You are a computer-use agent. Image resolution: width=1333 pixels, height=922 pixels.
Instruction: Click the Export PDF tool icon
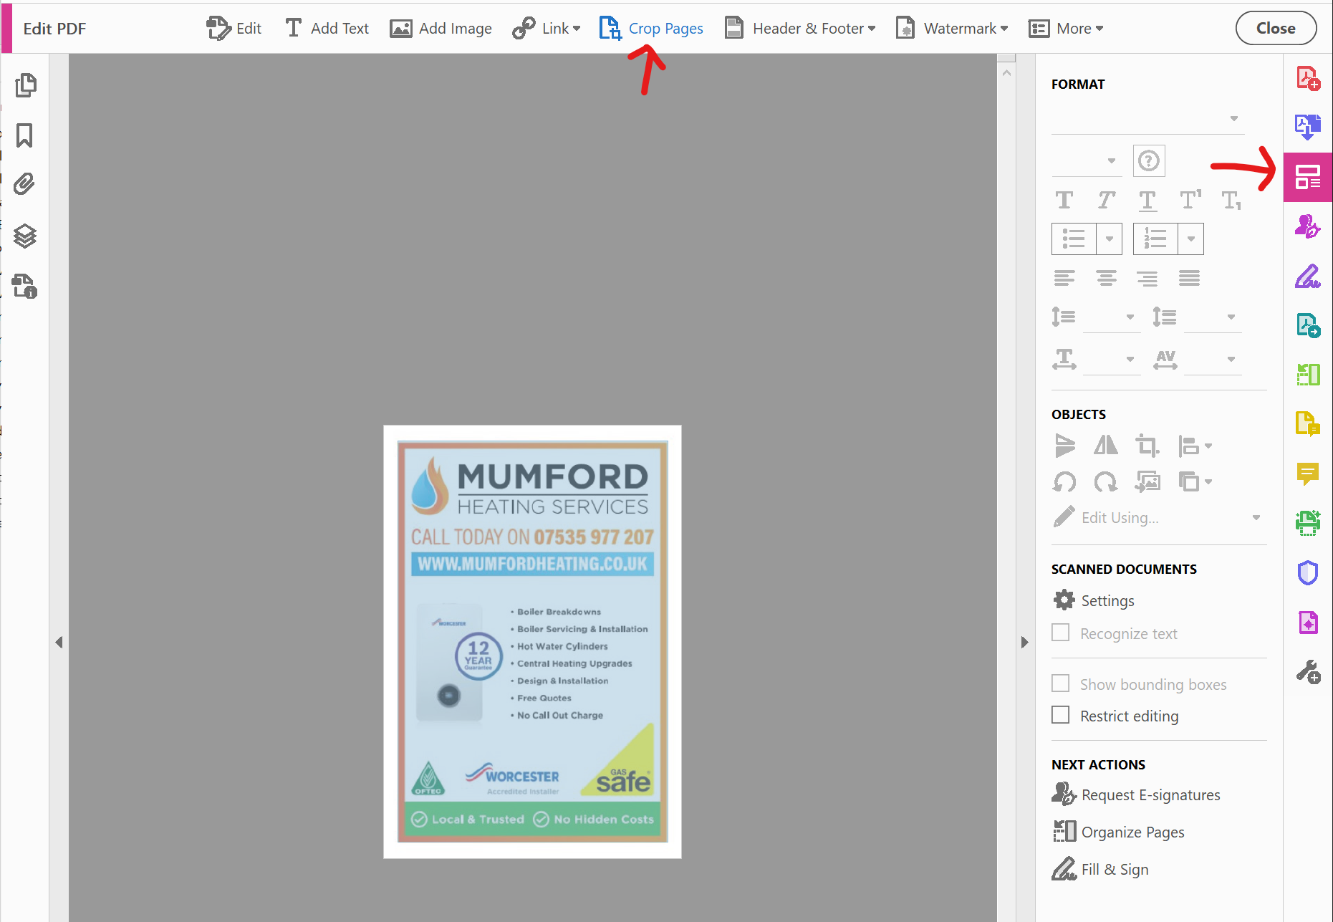pyautogui.click(x=1308, y=127)
